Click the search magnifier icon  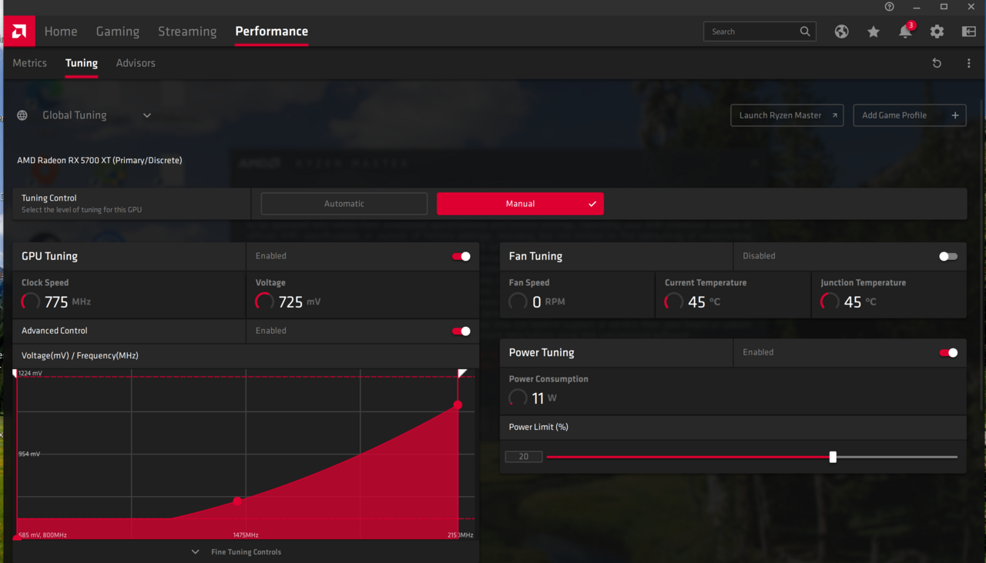pyautogui.click(x=805, y=32)
